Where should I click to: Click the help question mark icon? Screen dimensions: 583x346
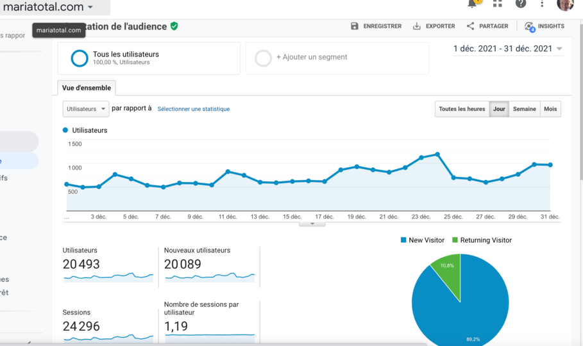click(520, 3)
